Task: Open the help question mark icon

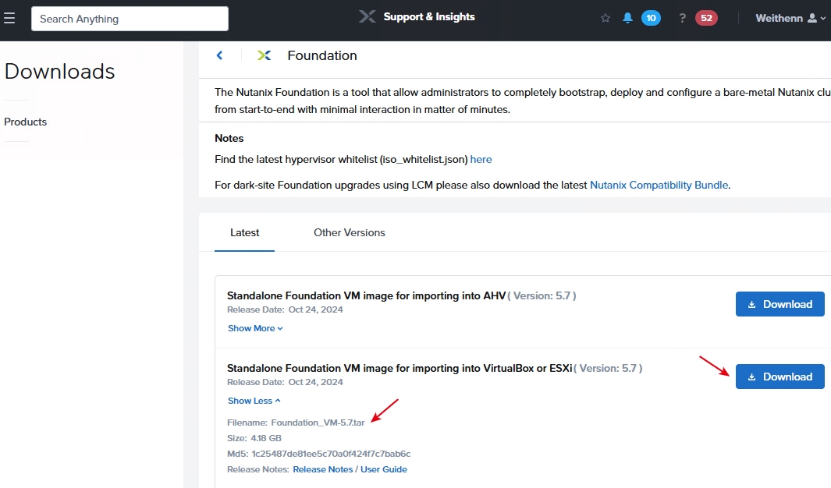Action: (683, 19)
